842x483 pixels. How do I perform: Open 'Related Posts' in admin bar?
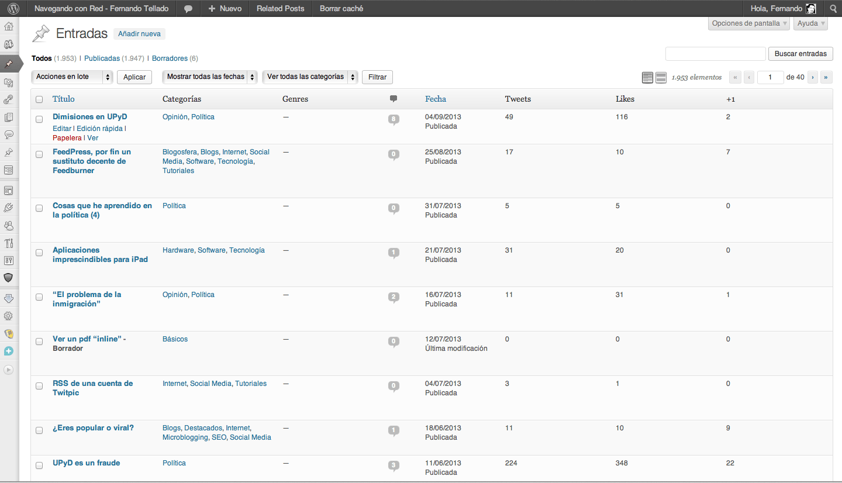pyautogui.click(x=280, y=9)
